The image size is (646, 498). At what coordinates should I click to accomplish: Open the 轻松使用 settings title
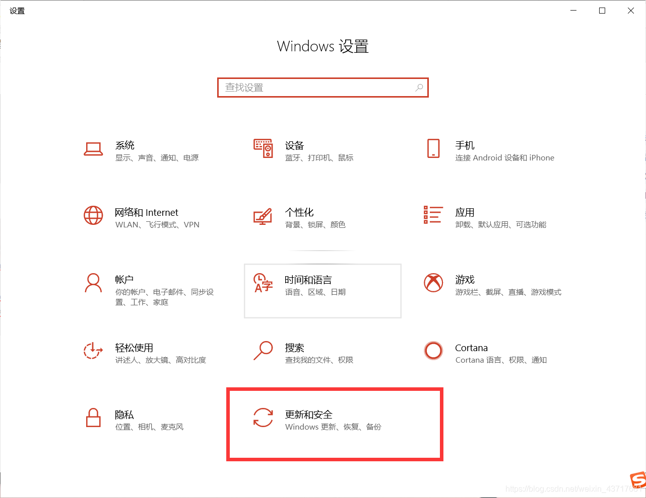pos(134,348)
